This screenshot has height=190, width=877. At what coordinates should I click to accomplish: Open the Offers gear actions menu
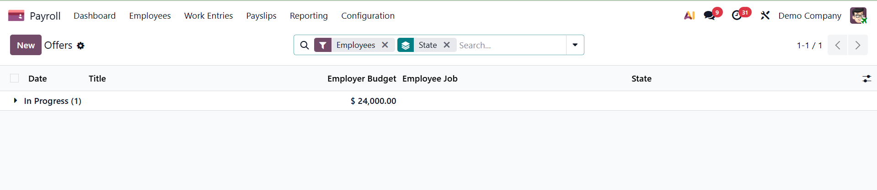(80, 46)
